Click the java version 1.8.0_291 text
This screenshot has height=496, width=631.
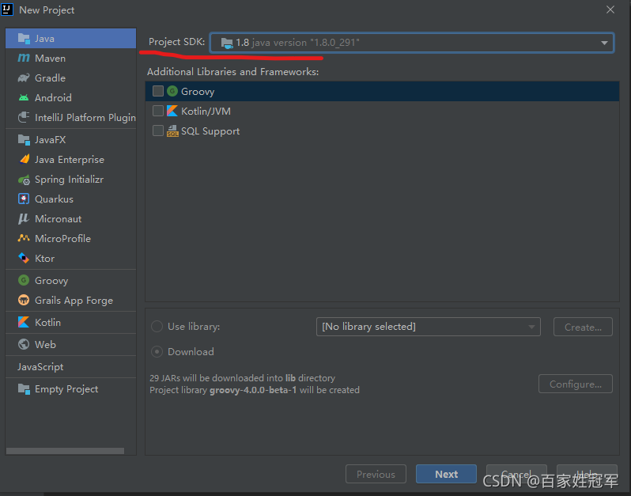click(x=306, y=43)
